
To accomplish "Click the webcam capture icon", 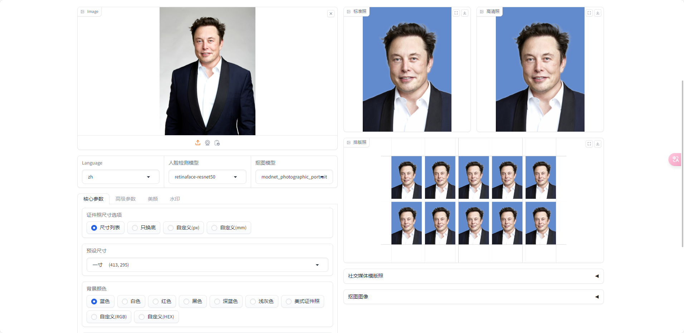I will point(207,143).
